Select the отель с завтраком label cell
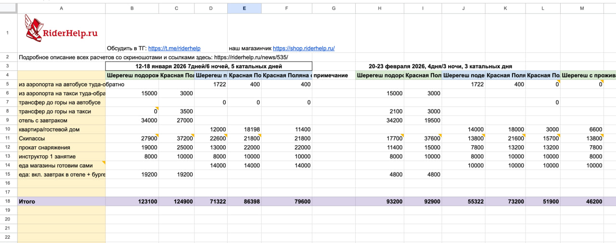This screenshot has height=243, width=616. 61,120
